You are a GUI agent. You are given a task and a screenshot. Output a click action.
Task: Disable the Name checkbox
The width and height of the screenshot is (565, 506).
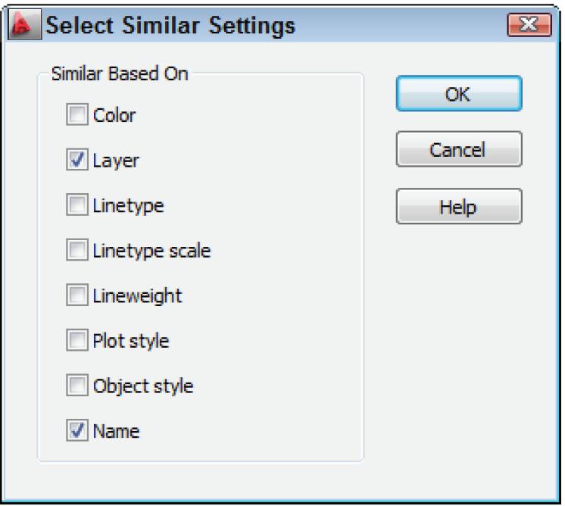77,432
